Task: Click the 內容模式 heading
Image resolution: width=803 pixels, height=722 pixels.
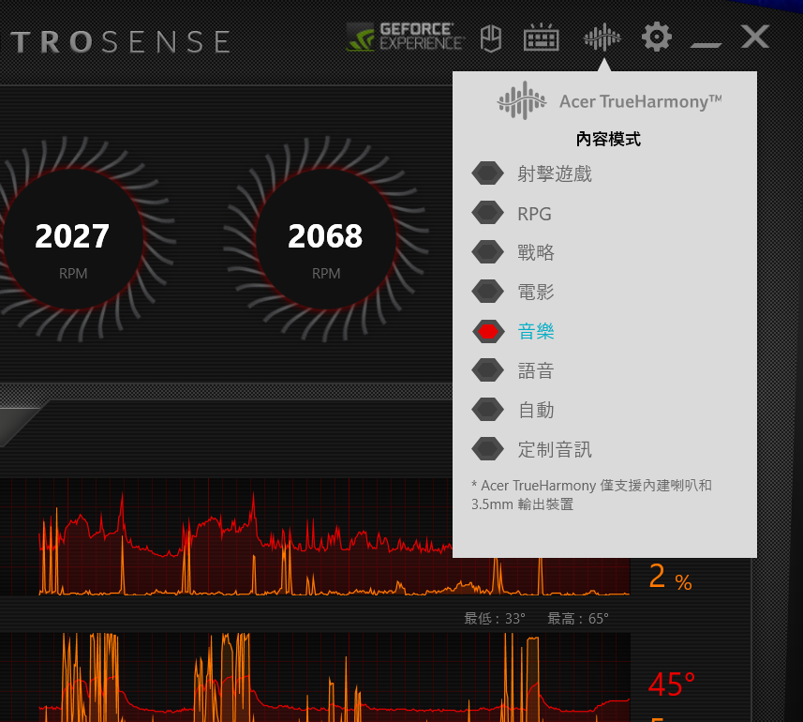Action: point(608,139)
